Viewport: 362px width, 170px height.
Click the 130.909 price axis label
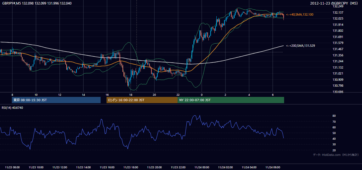[x=338, y=80]
